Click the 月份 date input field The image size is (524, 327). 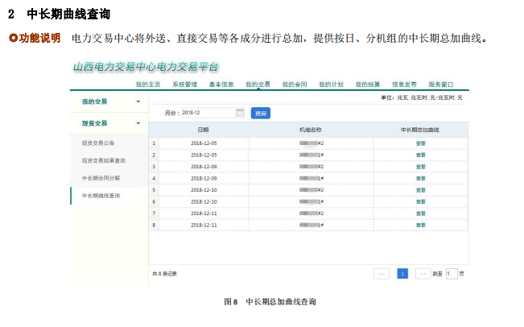(207, 113)
